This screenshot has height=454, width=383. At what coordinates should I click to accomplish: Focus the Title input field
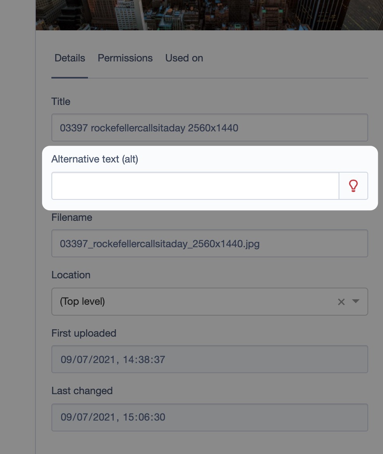coord(209,127)
